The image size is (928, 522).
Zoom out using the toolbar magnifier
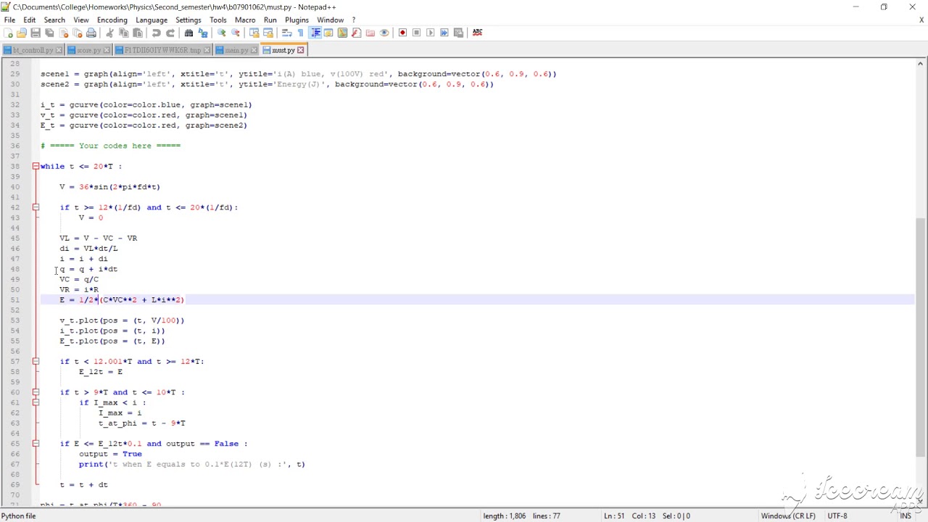tap(236, 33)
